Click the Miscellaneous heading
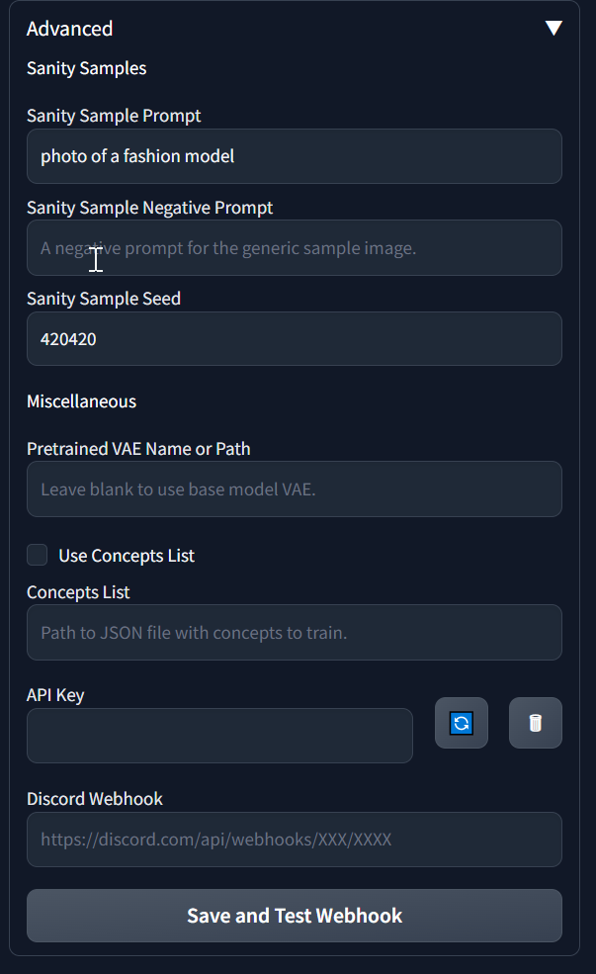 click(81, 401)
